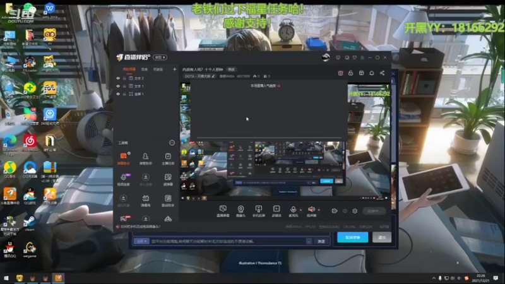This screenshot has height=284, width=505.
Task: Toggle lock on 文本 1 source
Action: (x=124, y=86)
